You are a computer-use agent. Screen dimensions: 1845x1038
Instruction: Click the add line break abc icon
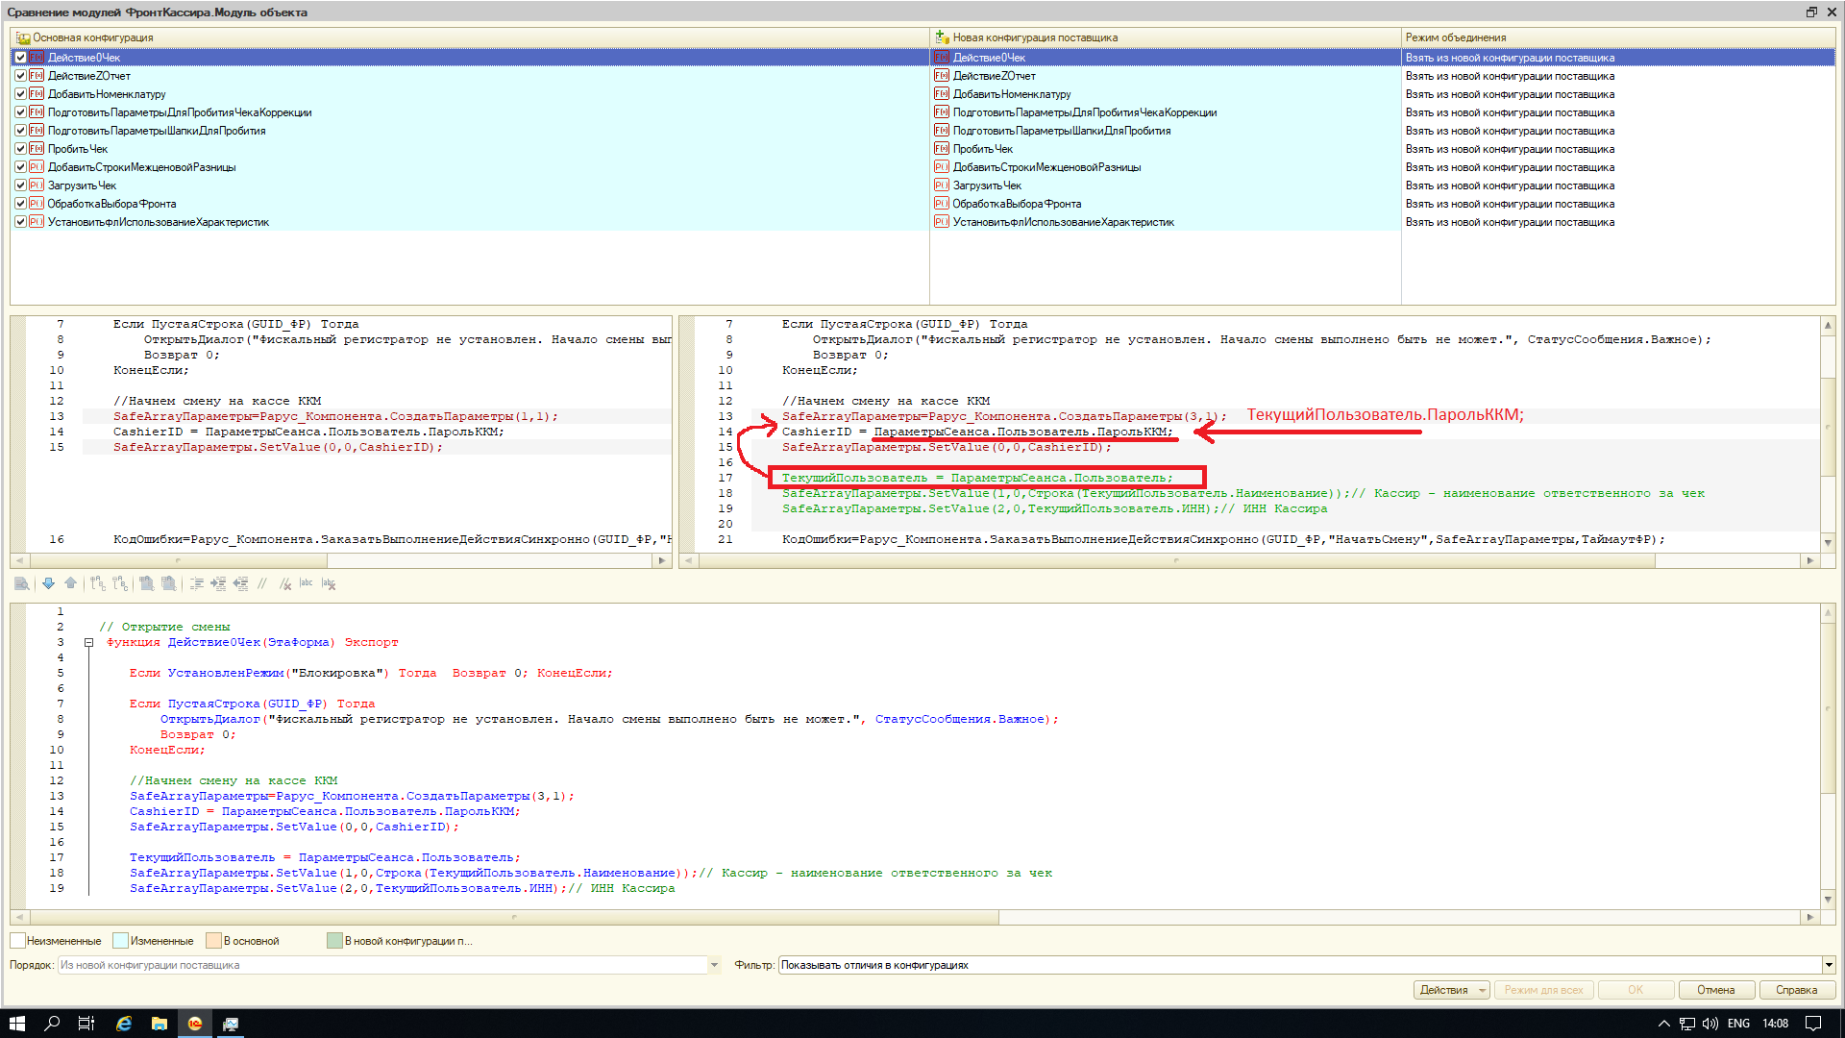307,583
